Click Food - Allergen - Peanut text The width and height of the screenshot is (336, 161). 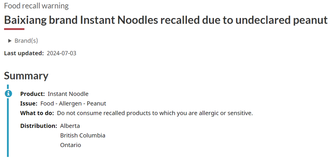73,103
